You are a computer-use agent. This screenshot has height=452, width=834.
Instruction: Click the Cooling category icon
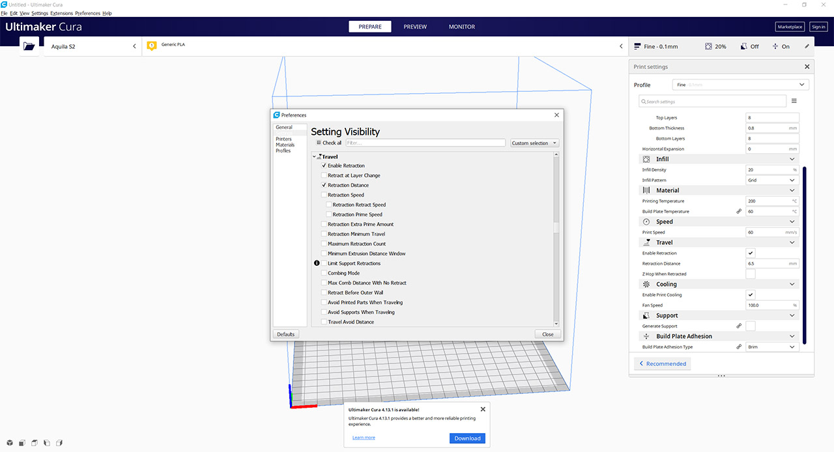(646, 284)
